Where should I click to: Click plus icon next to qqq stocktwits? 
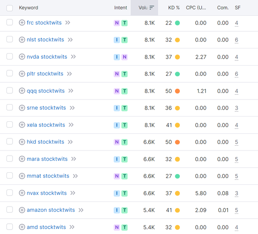click(22, 91)
